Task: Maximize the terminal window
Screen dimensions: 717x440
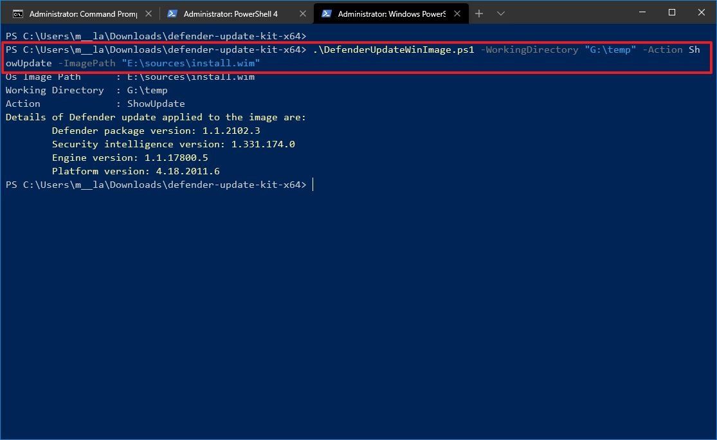Action: click(x=671, y=12)
